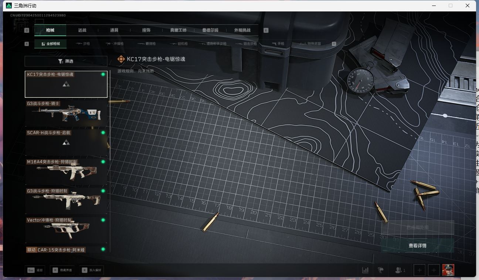Click the 查看详情 button
The height and width of the screenshot is (280, 479).
pos(417,246)
